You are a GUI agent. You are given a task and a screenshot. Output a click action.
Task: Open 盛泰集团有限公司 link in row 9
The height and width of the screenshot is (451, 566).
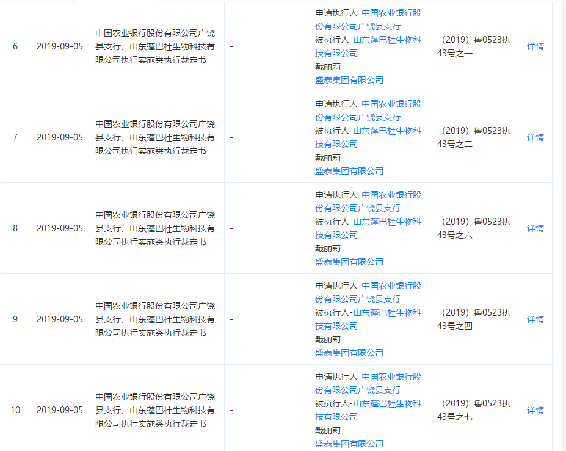click(349, 353)
